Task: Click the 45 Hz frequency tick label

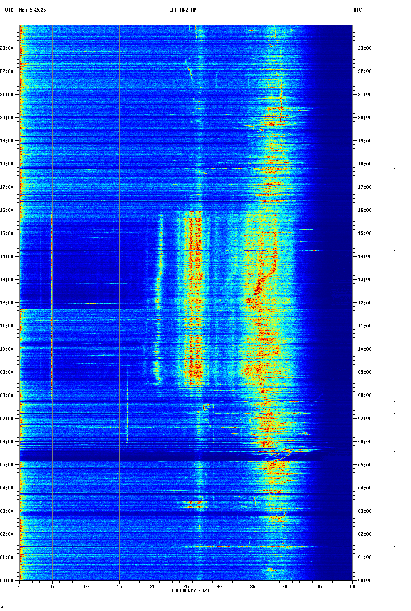Action: [319, 587]
